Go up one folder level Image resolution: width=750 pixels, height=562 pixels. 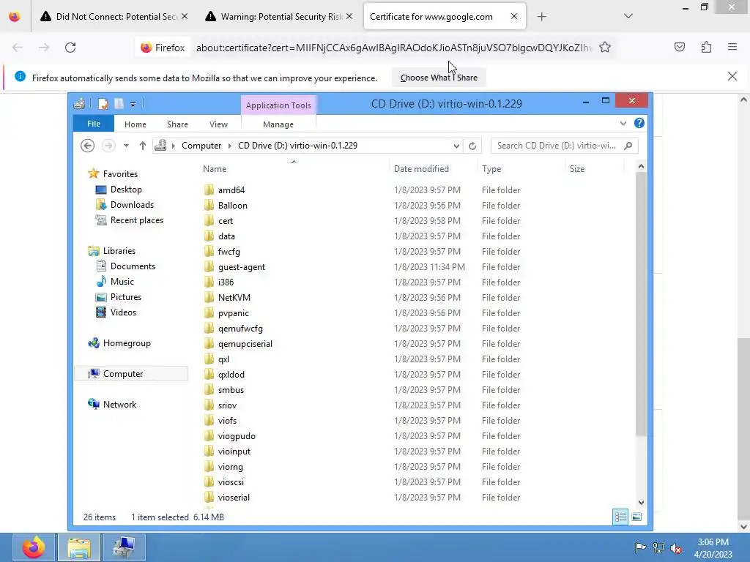point(143,146)
